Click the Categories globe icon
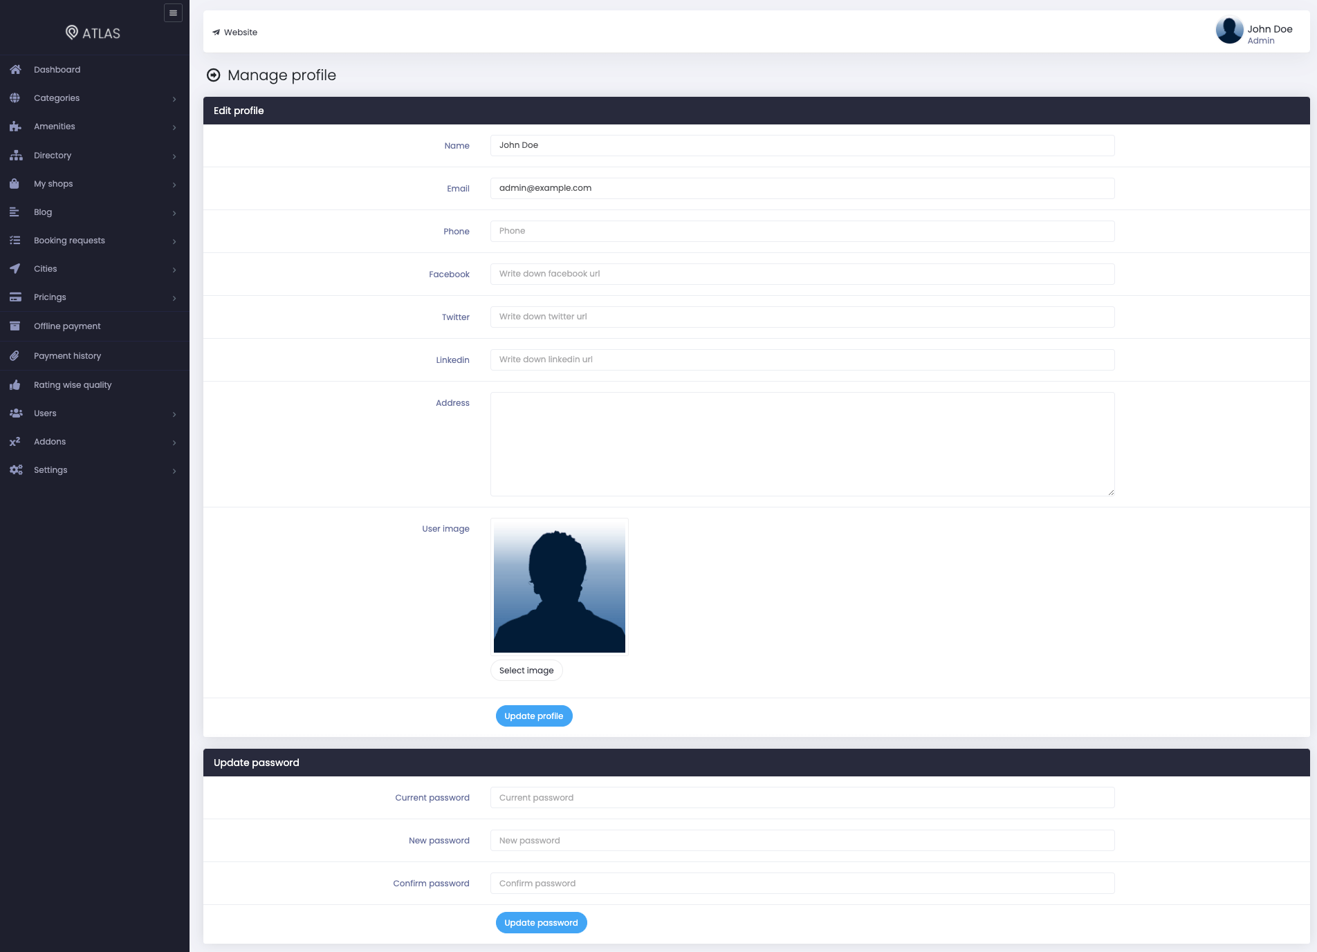Viewport: 1317px width, 952px height. coord(15,98)
